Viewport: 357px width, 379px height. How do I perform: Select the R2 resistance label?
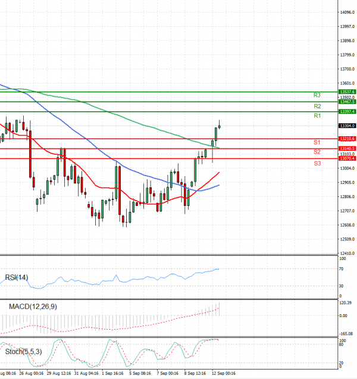point(317,106)
